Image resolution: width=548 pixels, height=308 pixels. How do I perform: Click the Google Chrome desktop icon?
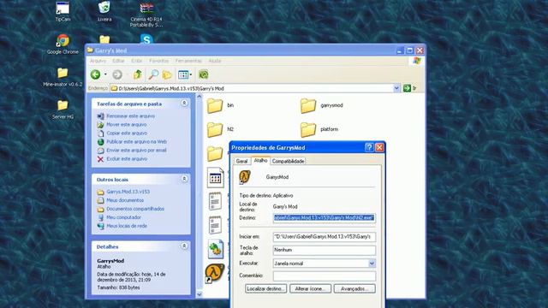[63, 40]
